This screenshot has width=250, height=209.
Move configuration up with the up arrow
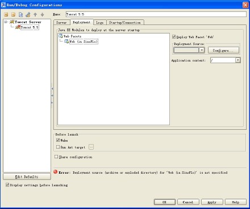click(x=35, y=15)
